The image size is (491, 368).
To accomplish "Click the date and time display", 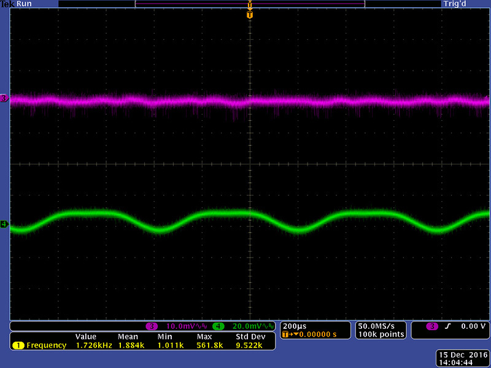I will click(461, 358).
